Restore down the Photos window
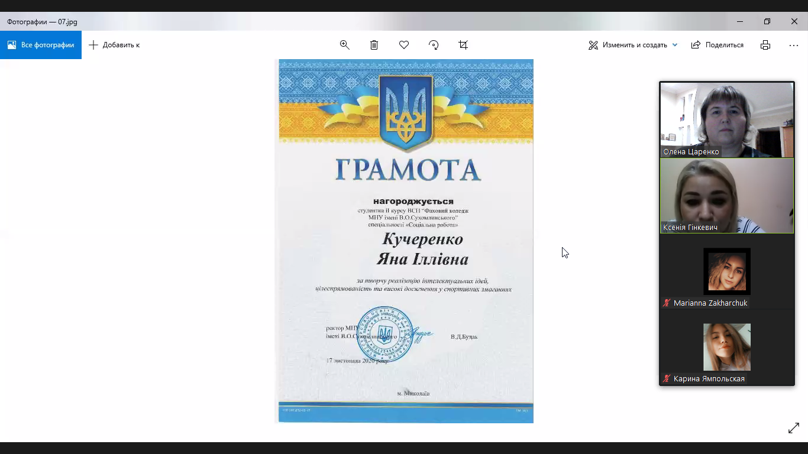The image size is (808, 454). [767, 21]
